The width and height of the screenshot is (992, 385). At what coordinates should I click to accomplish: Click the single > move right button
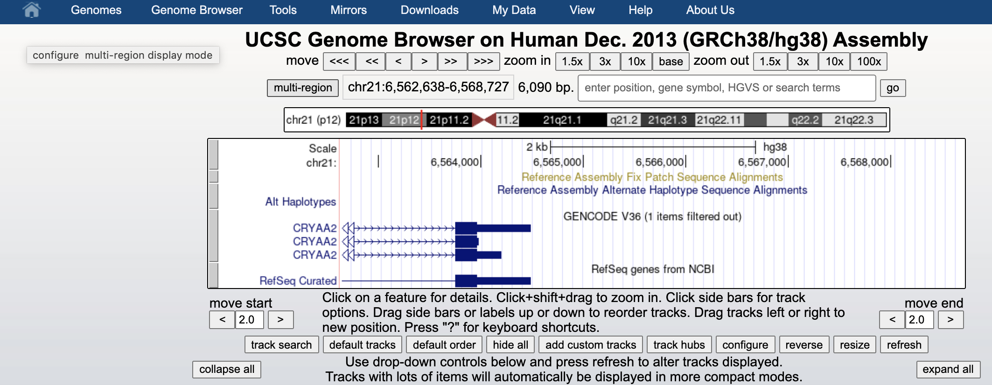coord(424,62)
